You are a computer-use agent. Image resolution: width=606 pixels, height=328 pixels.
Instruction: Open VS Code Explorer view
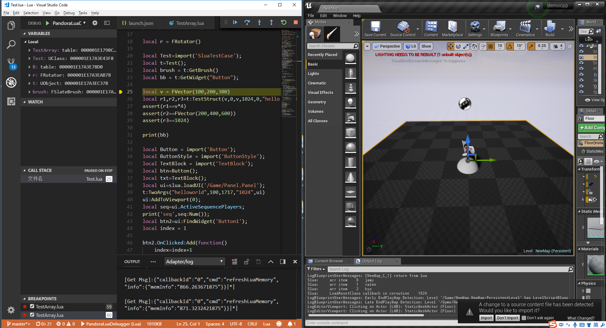pos(11,25)
